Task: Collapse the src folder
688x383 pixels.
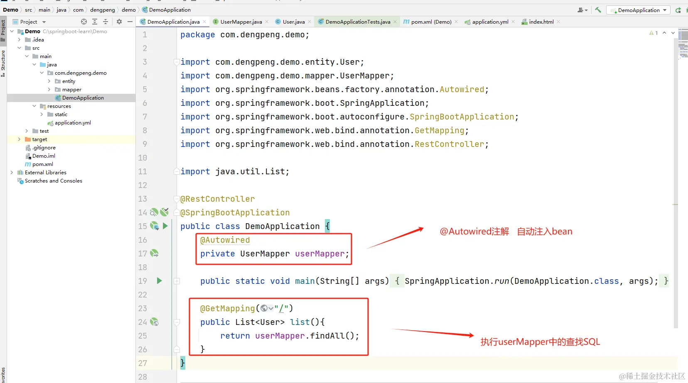Action: 19,48
